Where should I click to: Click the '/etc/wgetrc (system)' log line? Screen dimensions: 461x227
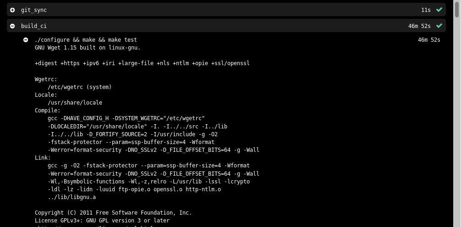tap(80, 87)
